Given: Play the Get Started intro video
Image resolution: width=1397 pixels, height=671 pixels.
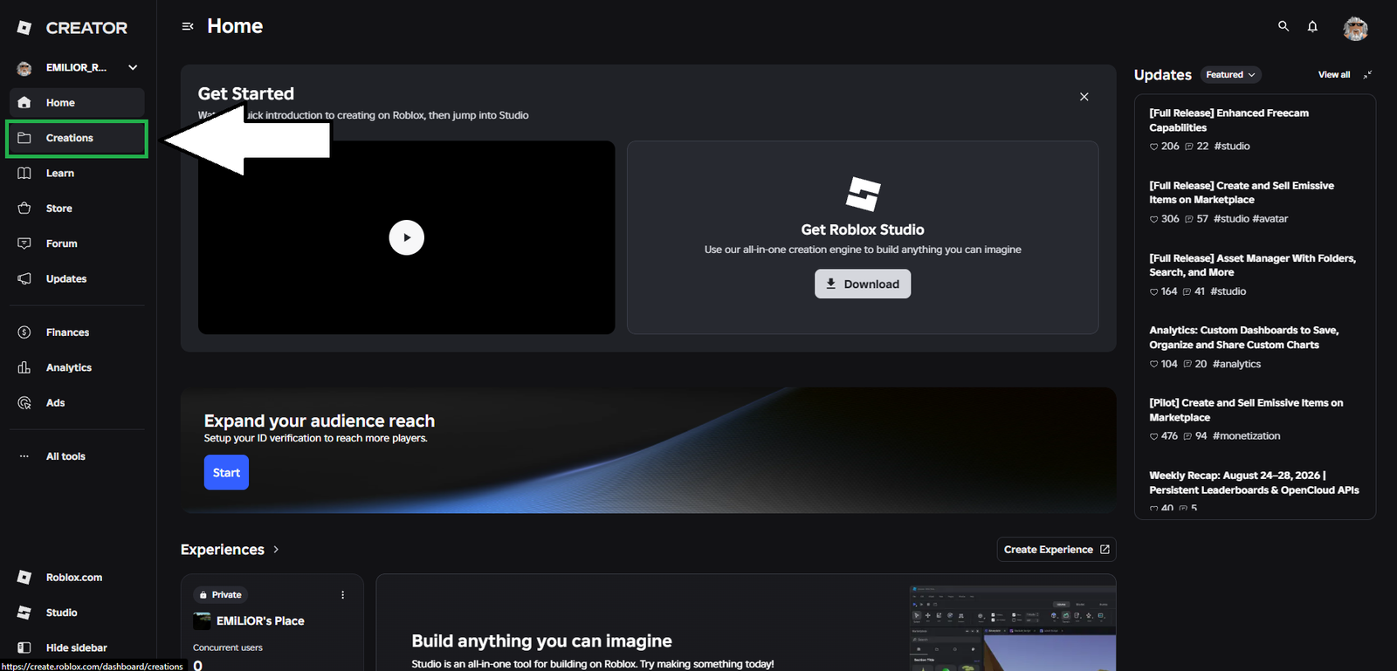Looking at the screenshot, I should (406, 237).
